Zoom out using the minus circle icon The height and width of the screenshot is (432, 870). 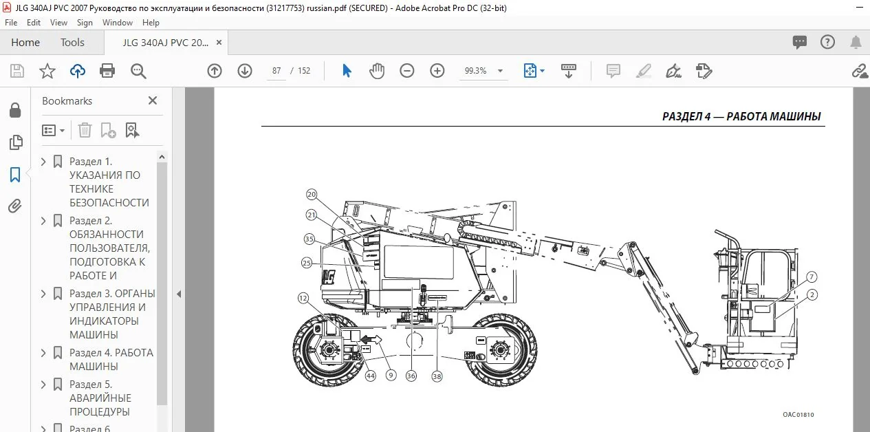407,71
